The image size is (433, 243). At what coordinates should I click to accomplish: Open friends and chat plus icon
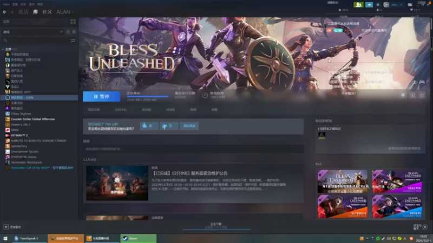pyautogui.click(x=425, y=227)
